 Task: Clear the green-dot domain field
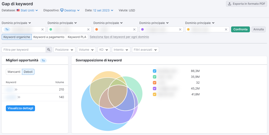pyautogui.click(x=88, y=29)
